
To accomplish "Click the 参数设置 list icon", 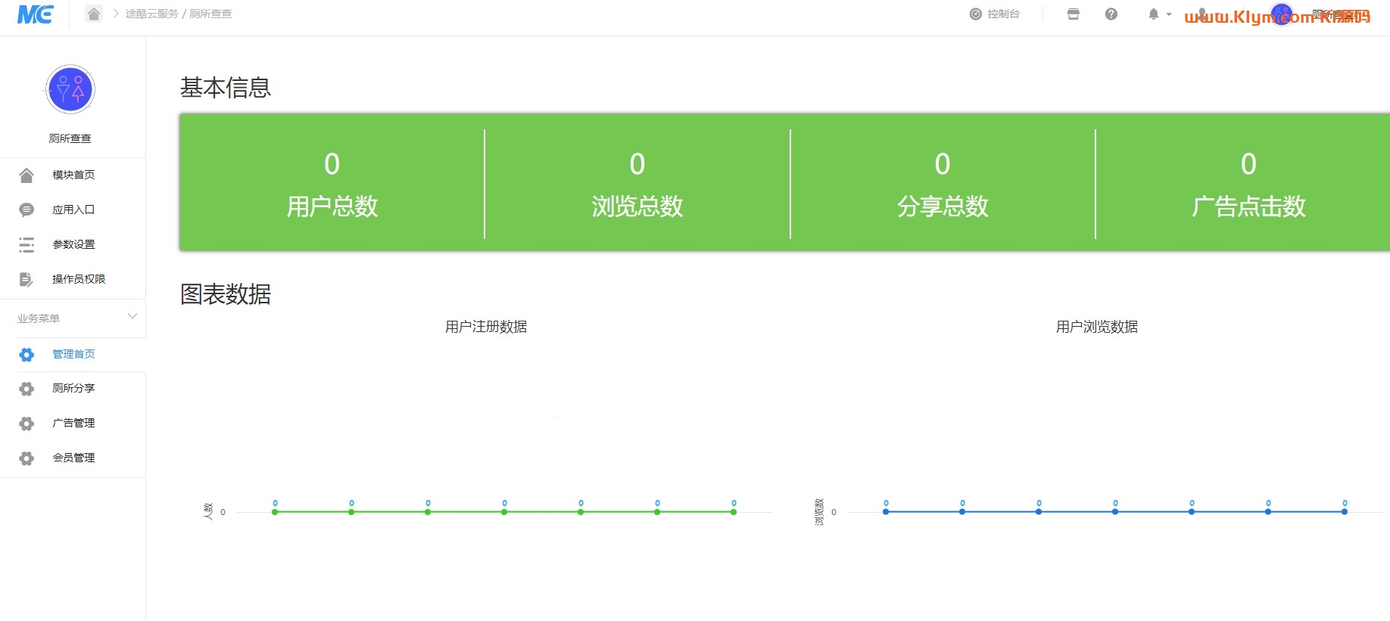I will coord(26,244).
